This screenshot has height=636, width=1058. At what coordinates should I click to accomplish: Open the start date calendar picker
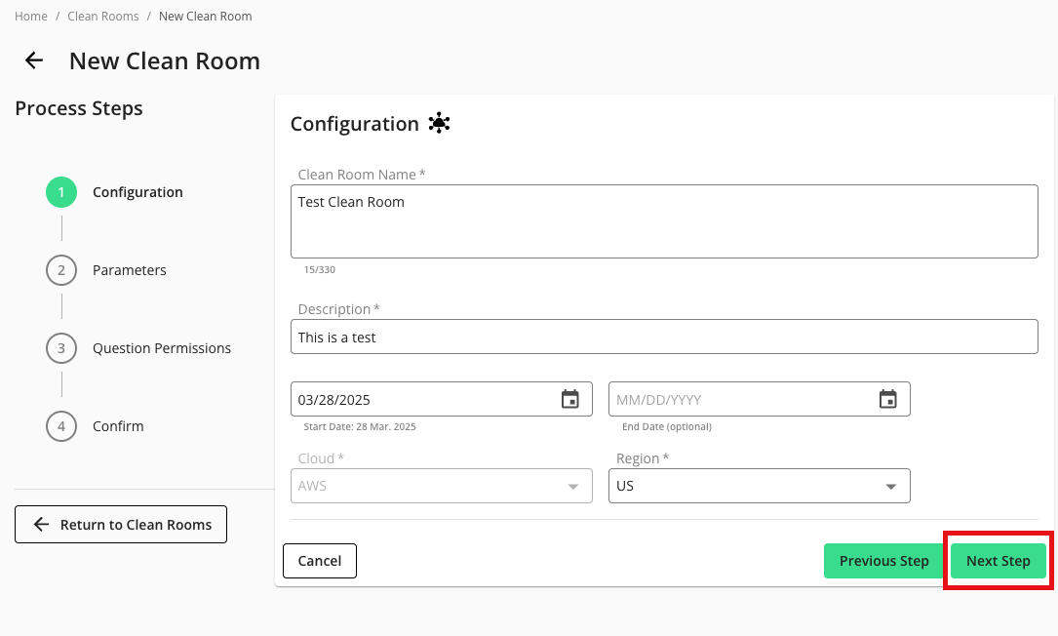pos(570,399)
